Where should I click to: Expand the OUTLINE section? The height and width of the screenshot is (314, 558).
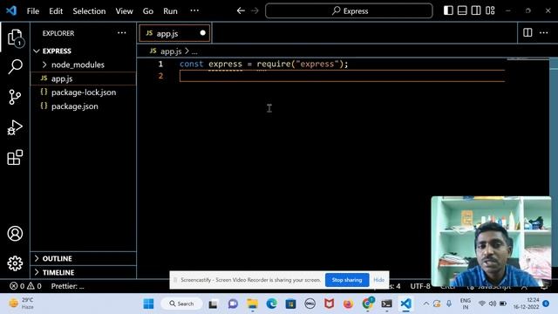coord(84,258)
